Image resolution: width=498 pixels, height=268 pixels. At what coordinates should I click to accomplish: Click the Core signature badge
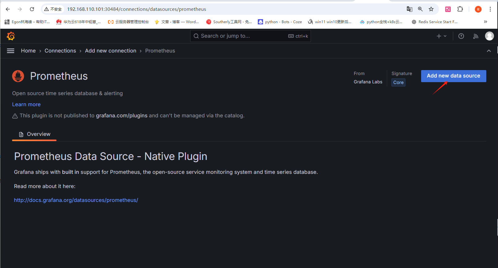(x=398, y=82)
